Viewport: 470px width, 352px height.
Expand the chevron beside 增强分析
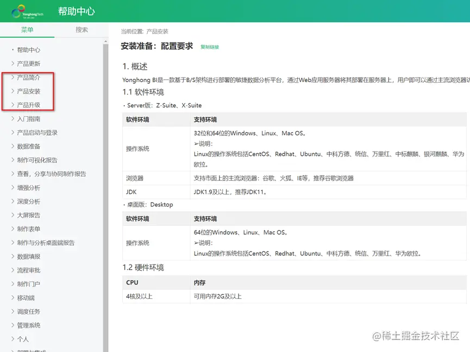12,187
